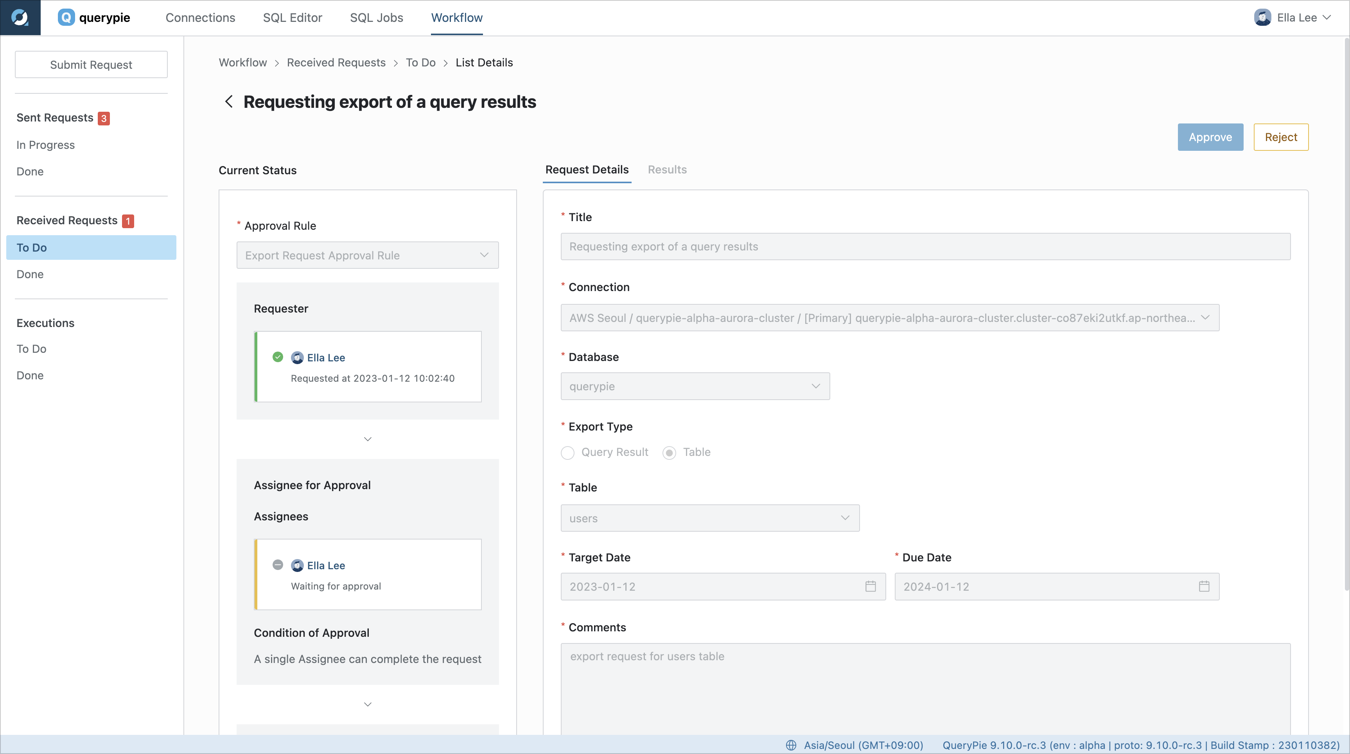Click the Title input field

pos(926,246)
